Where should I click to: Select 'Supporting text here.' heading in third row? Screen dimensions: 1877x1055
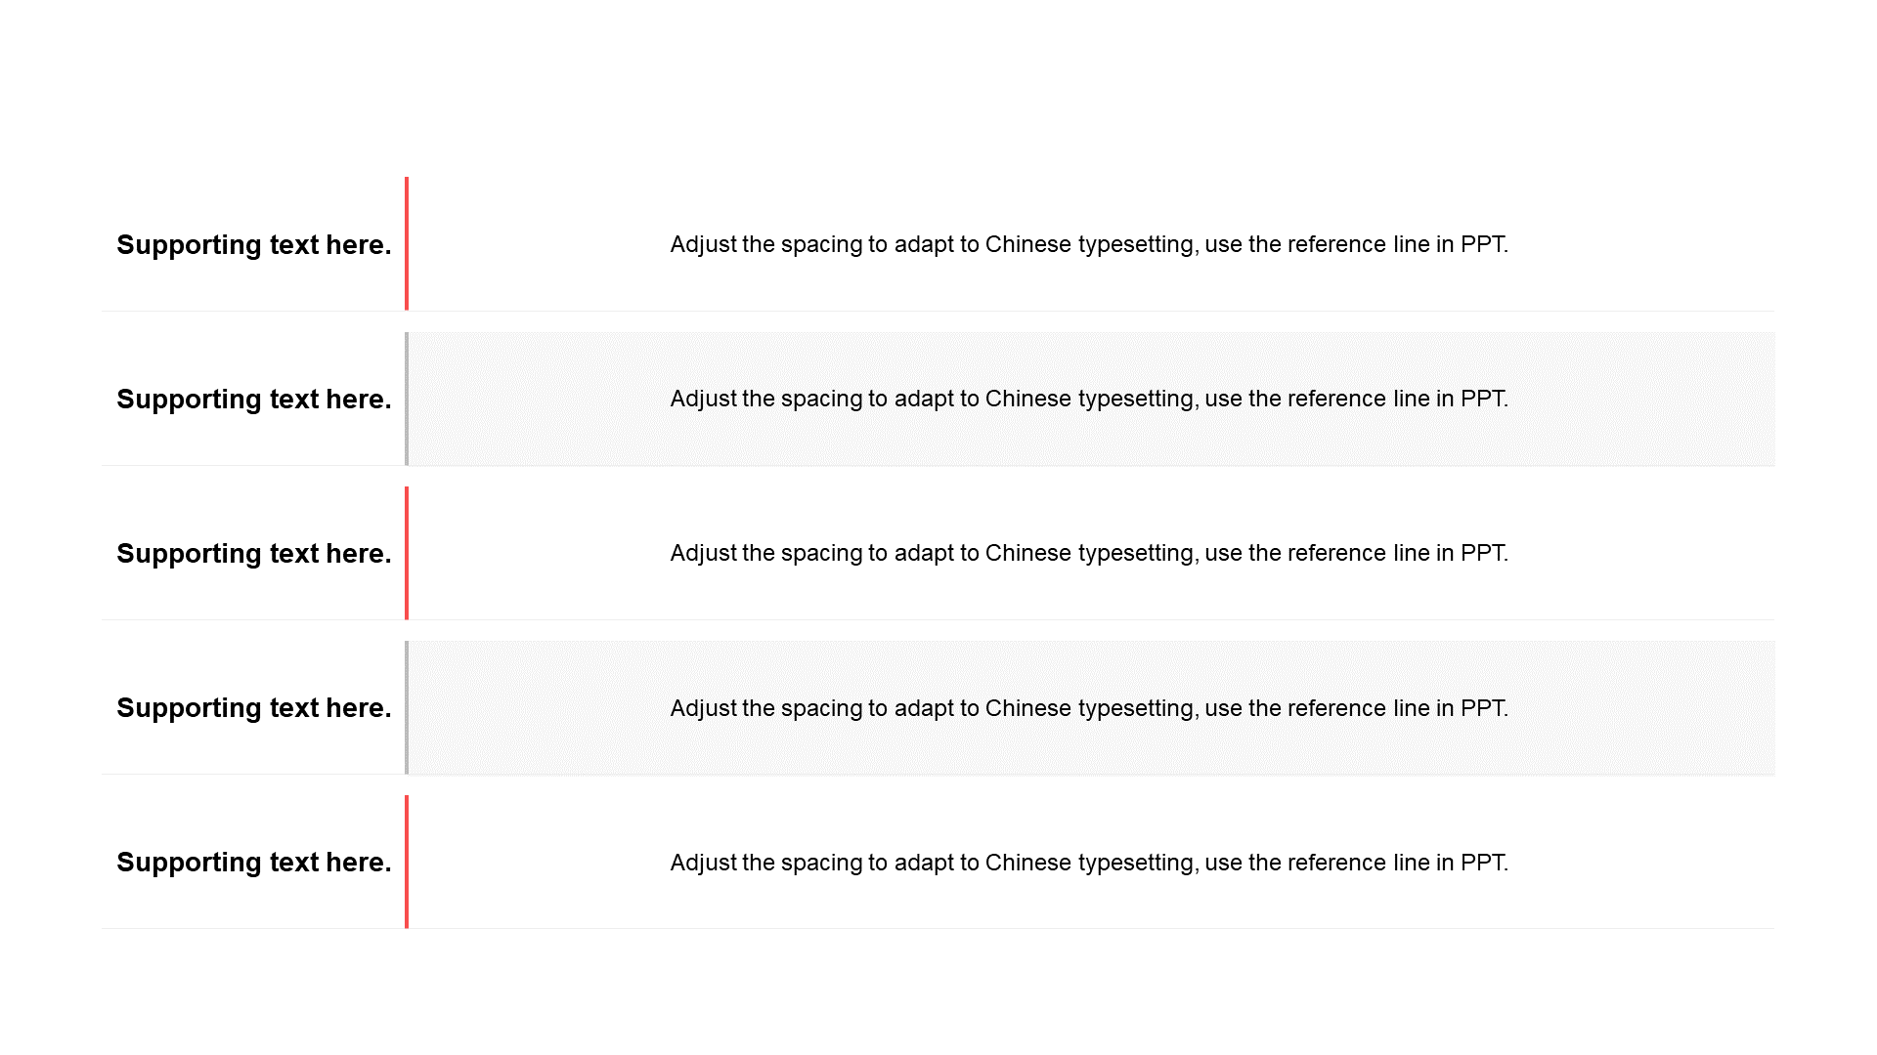254,553
